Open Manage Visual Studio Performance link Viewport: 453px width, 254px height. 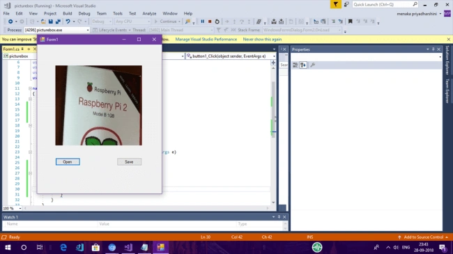pyautogui.click(x=206, y=39)
